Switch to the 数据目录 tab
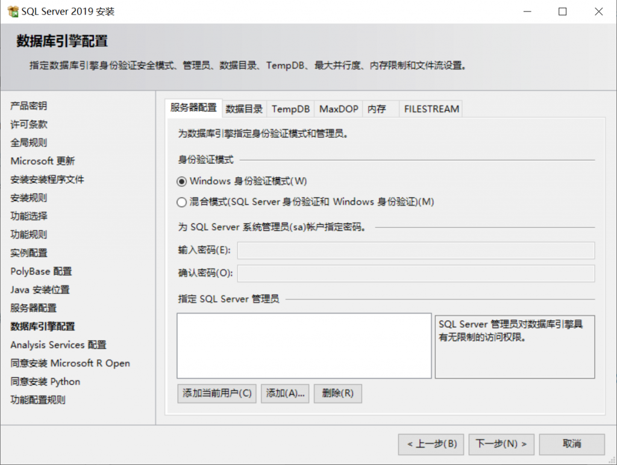Viewport: 617px width, 465px height. pyautogui.click(x=244, y=109)
